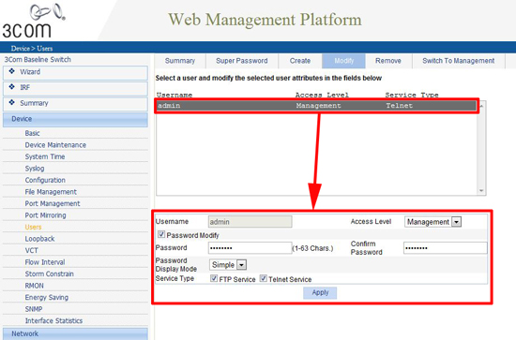This screenshot has width=516, height=340.
Task: Toggle the Password Modify checkbox
Action: pyautogui.click(x=161, y=234)
